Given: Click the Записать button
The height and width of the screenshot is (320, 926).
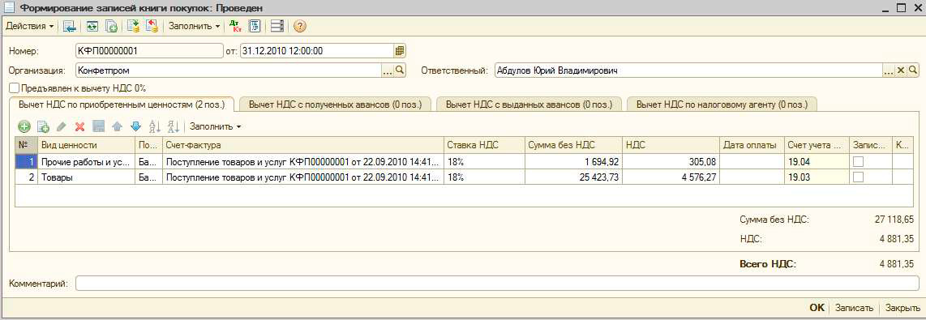Looking at the screenshot, I should point(853,308).
